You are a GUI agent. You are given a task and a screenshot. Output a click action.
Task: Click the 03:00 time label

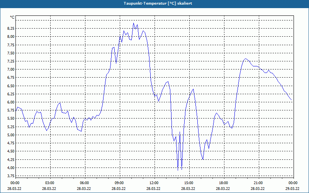pyautogui.click(x=50, y=183)
